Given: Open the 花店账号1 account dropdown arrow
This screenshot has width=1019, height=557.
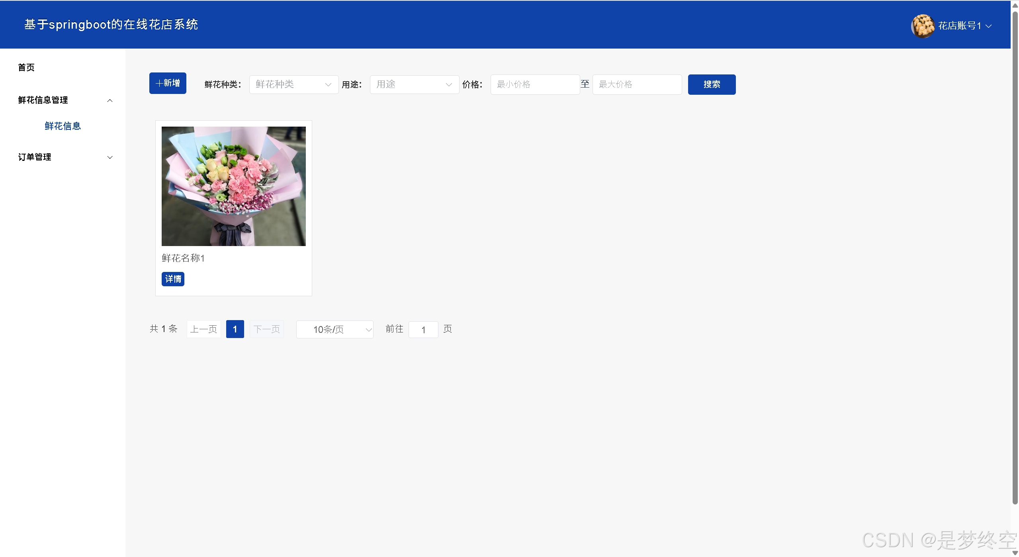Looking at the screenshot, I should [x=988, y=26].
